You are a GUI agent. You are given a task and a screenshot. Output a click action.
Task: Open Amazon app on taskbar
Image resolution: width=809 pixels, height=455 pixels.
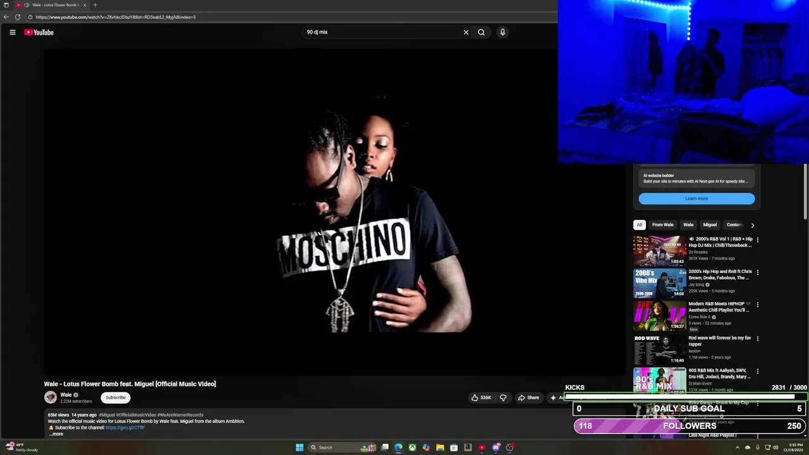(468, 447)
